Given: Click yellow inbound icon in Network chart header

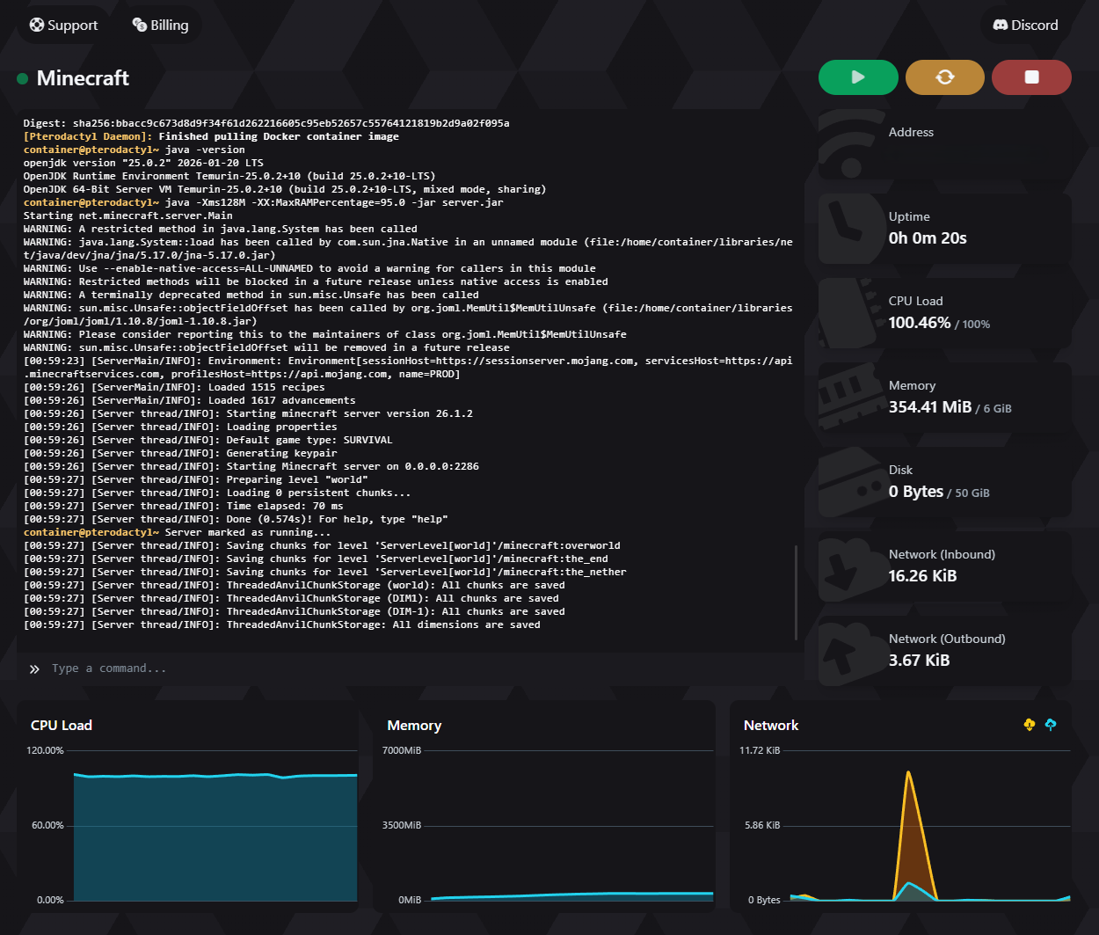Looking at the screenshot, I should tap(1030, 725).
